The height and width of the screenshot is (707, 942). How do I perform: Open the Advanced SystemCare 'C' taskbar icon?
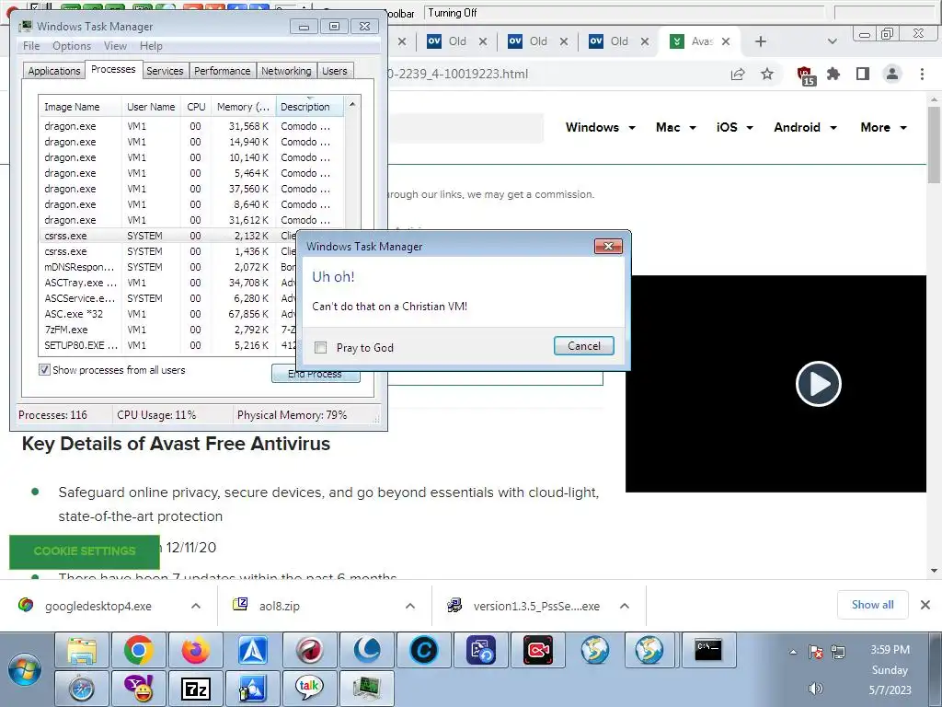coord(424,650)
